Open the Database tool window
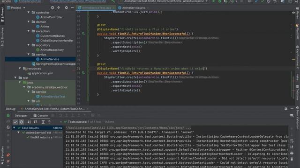300x168 pixels. coord(297,92)
